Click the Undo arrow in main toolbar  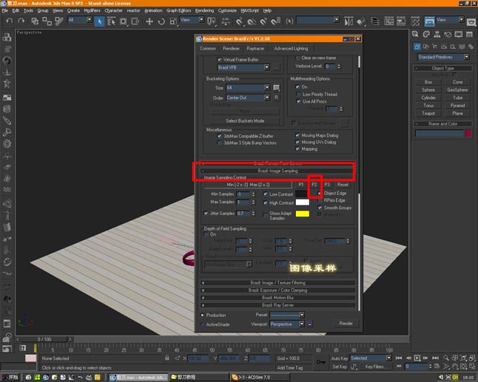point(9,21)
